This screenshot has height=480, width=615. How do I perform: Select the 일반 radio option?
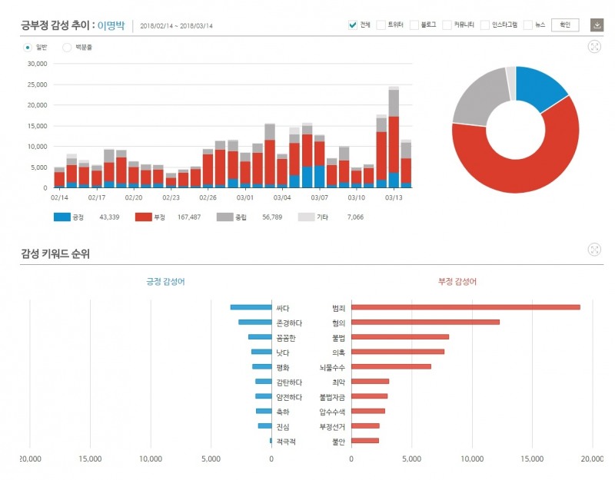pyautogui.click(x=28, y=47)
